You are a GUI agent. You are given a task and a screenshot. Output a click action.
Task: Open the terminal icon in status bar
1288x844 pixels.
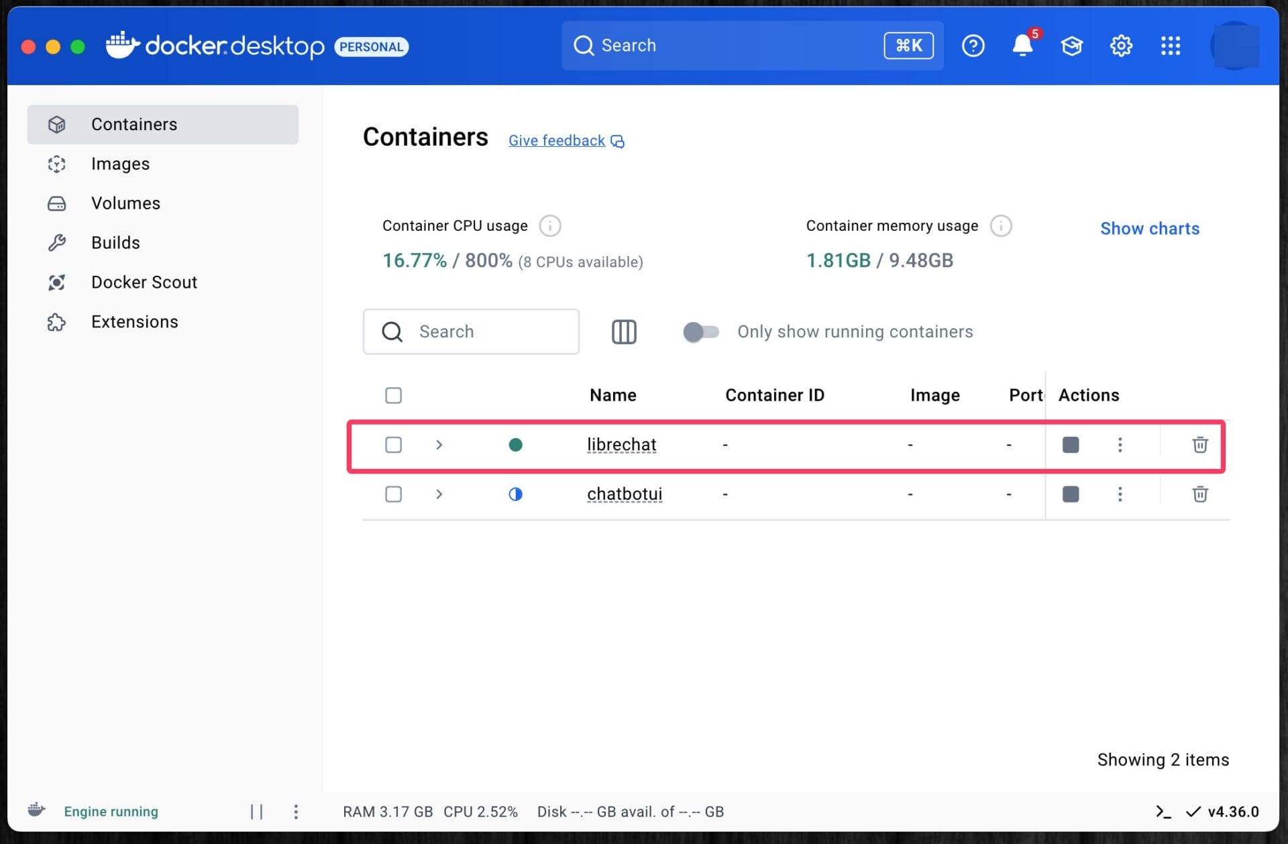coord(1163,812)
